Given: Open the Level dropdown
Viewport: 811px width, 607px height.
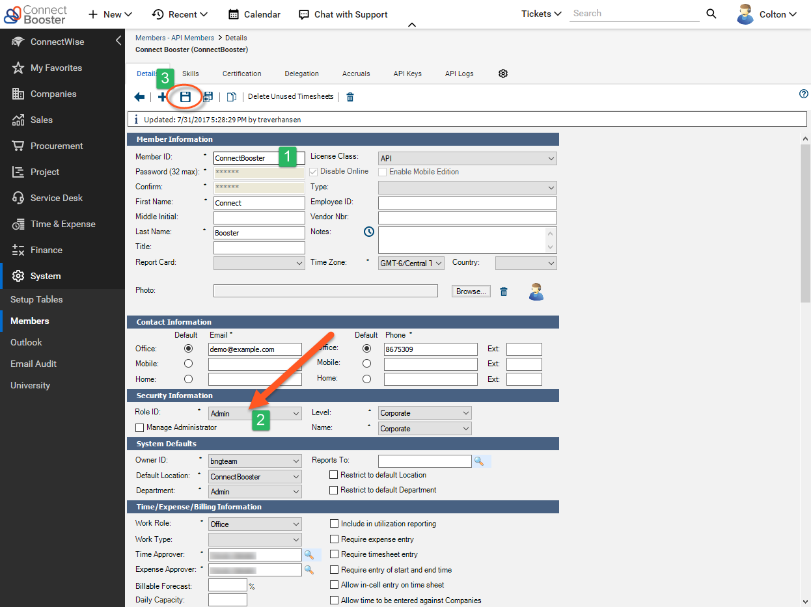Looking at the screenshot, I should [x=425, y=413].
